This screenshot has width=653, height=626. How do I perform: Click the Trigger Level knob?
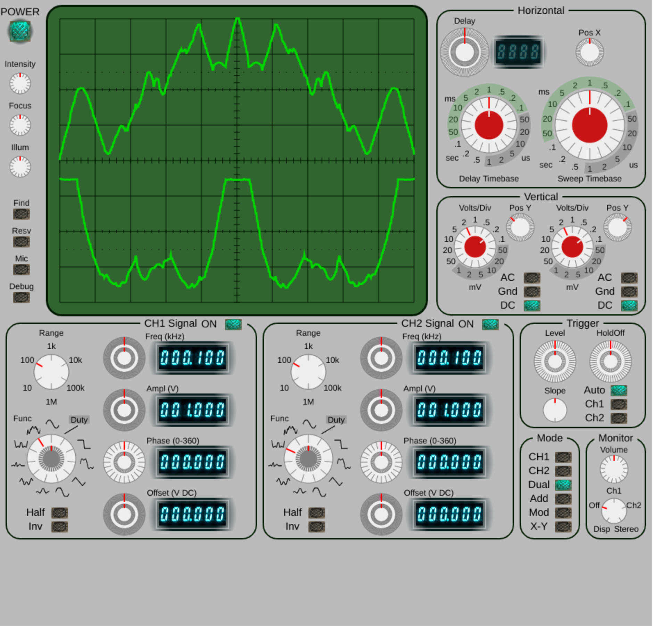(555, 361)
